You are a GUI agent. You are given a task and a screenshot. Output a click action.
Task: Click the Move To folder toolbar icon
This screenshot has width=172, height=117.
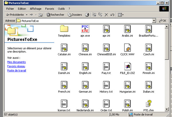[x=94, y=15]
